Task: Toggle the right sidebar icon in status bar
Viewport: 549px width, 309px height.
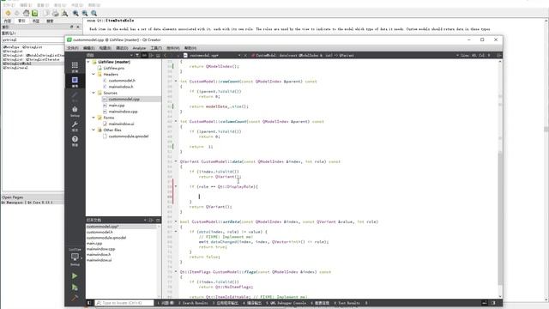Action: [x=493, y=303]
